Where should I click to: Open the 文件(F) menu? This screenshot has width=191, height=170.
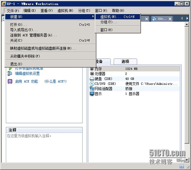coord(13,11)
